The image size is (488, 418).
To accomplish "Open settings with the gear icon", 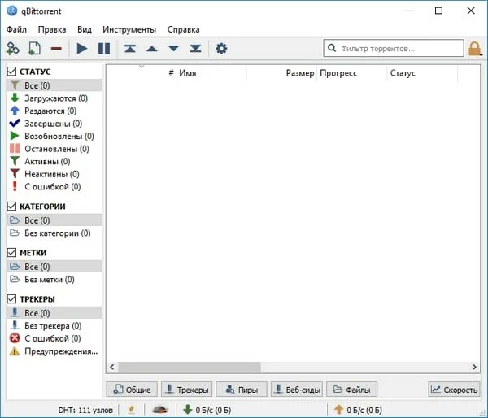I will coord(221,49).
